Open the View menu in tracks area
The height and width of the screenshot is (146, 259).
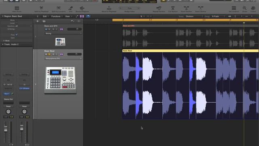[68, 16]
